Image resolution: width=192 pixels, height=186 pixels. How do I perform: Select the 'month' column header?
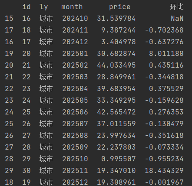tap(72, 7)
